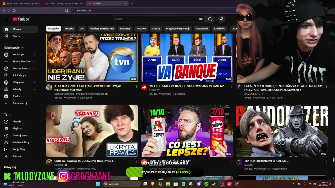The width and height of the screenshot is (335, 188).
Task: Open Twoje filmy in sidebar
Action: coord(20,149)
